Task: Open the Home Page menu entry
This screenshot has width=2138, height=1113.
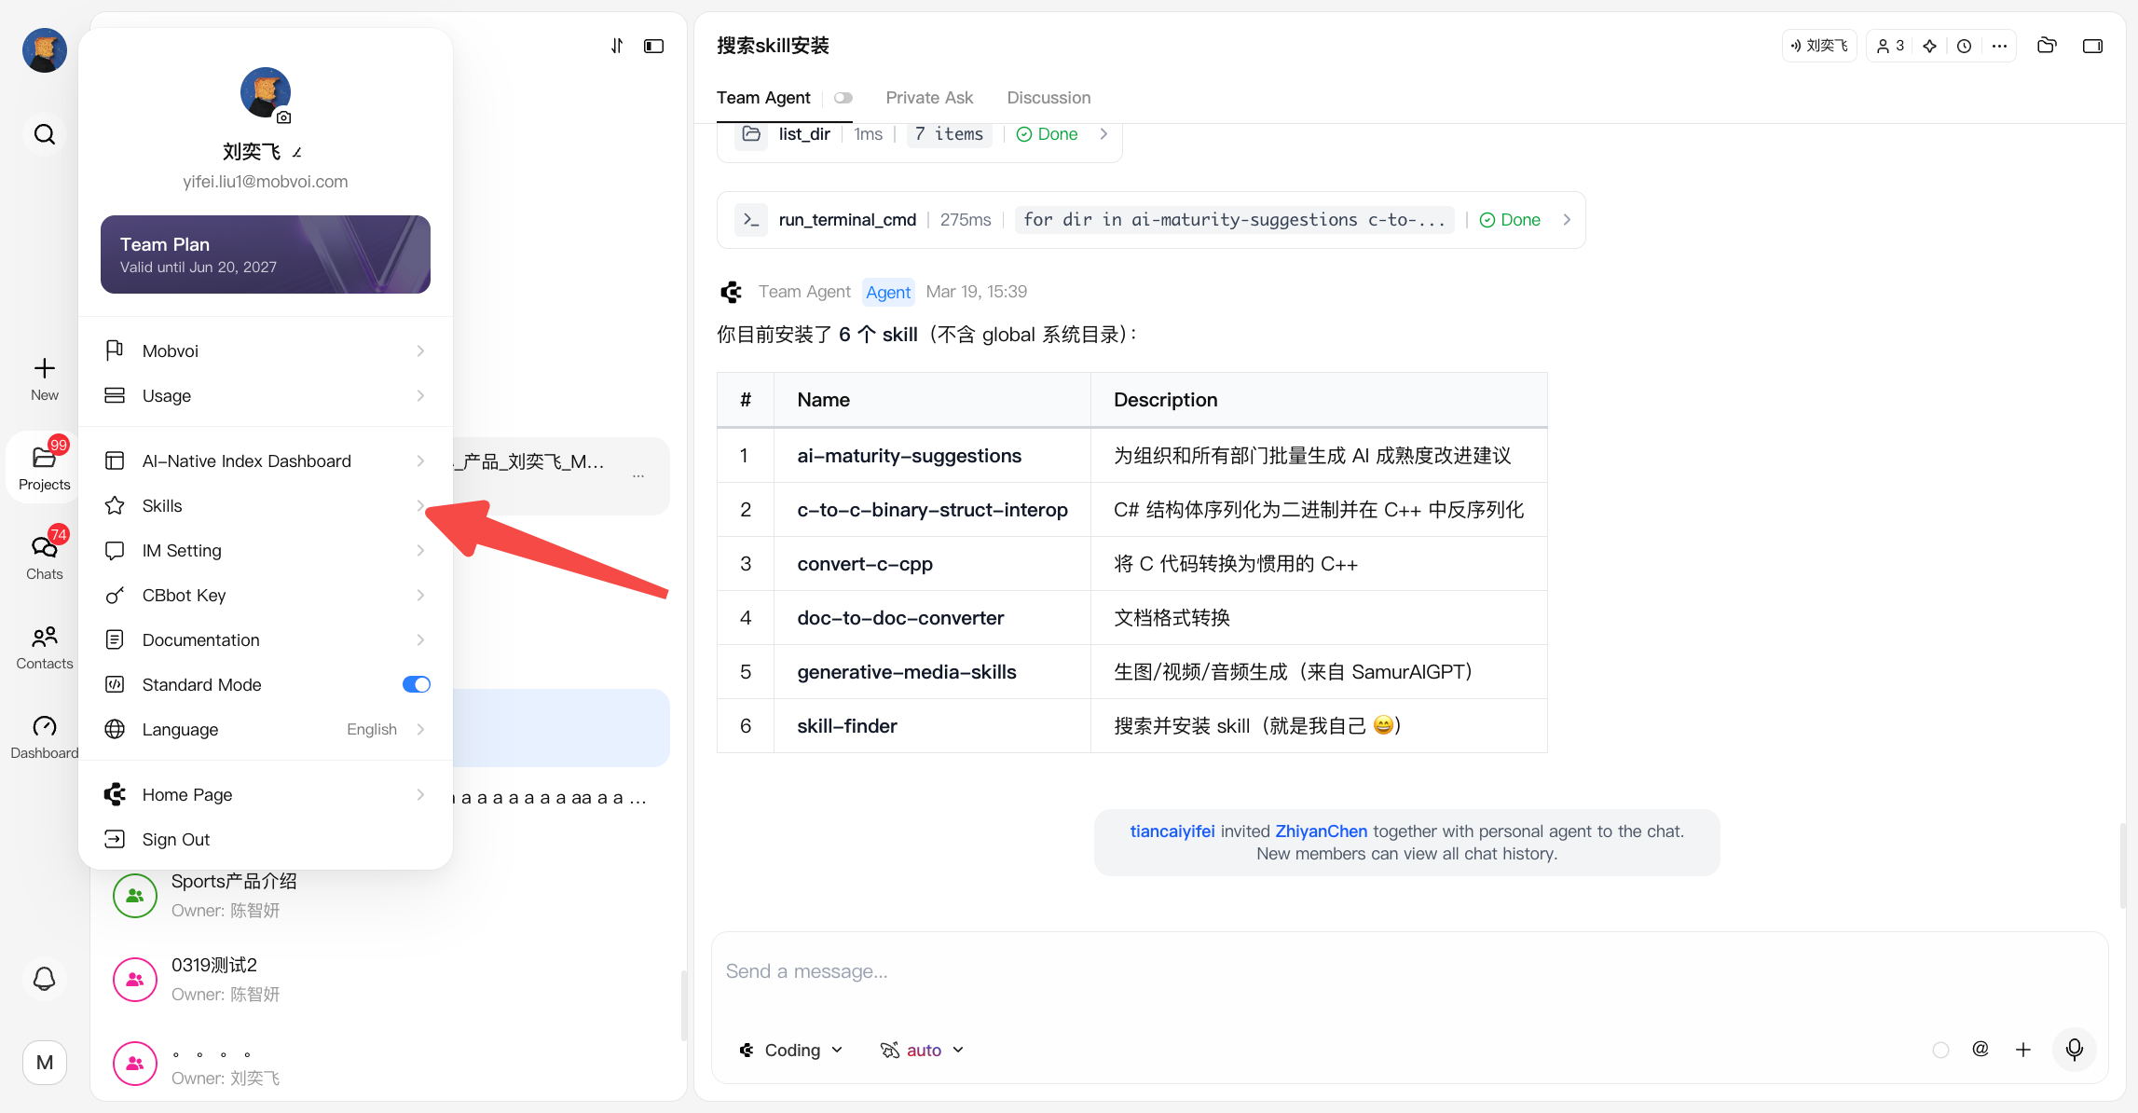Action: 266,794
